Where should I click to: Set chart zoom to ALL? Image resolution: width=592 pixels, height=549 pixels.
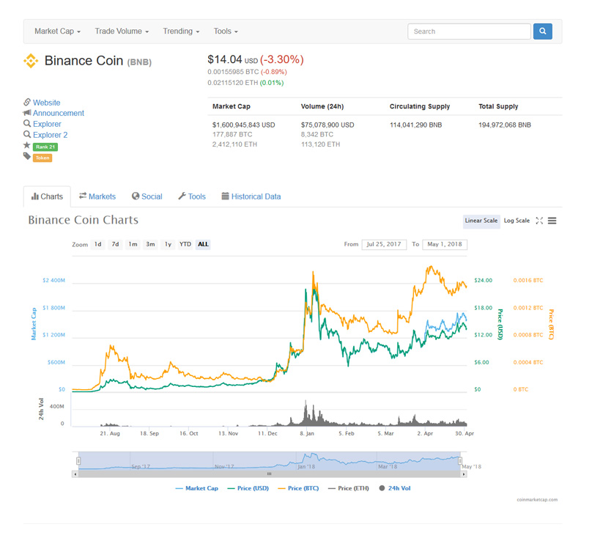[203, 244]
